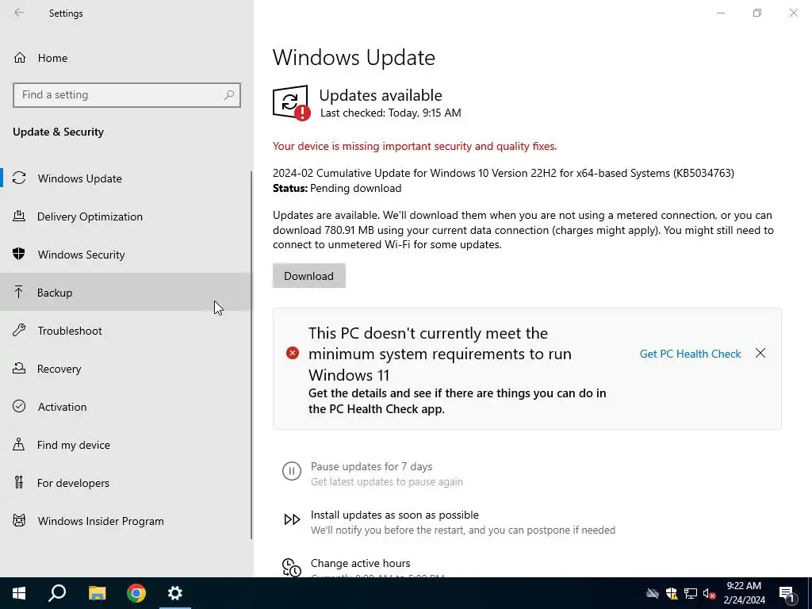The image size is (812, 609).
Task: Click the Updates available status icon
Action: click(x=291, y=102)
